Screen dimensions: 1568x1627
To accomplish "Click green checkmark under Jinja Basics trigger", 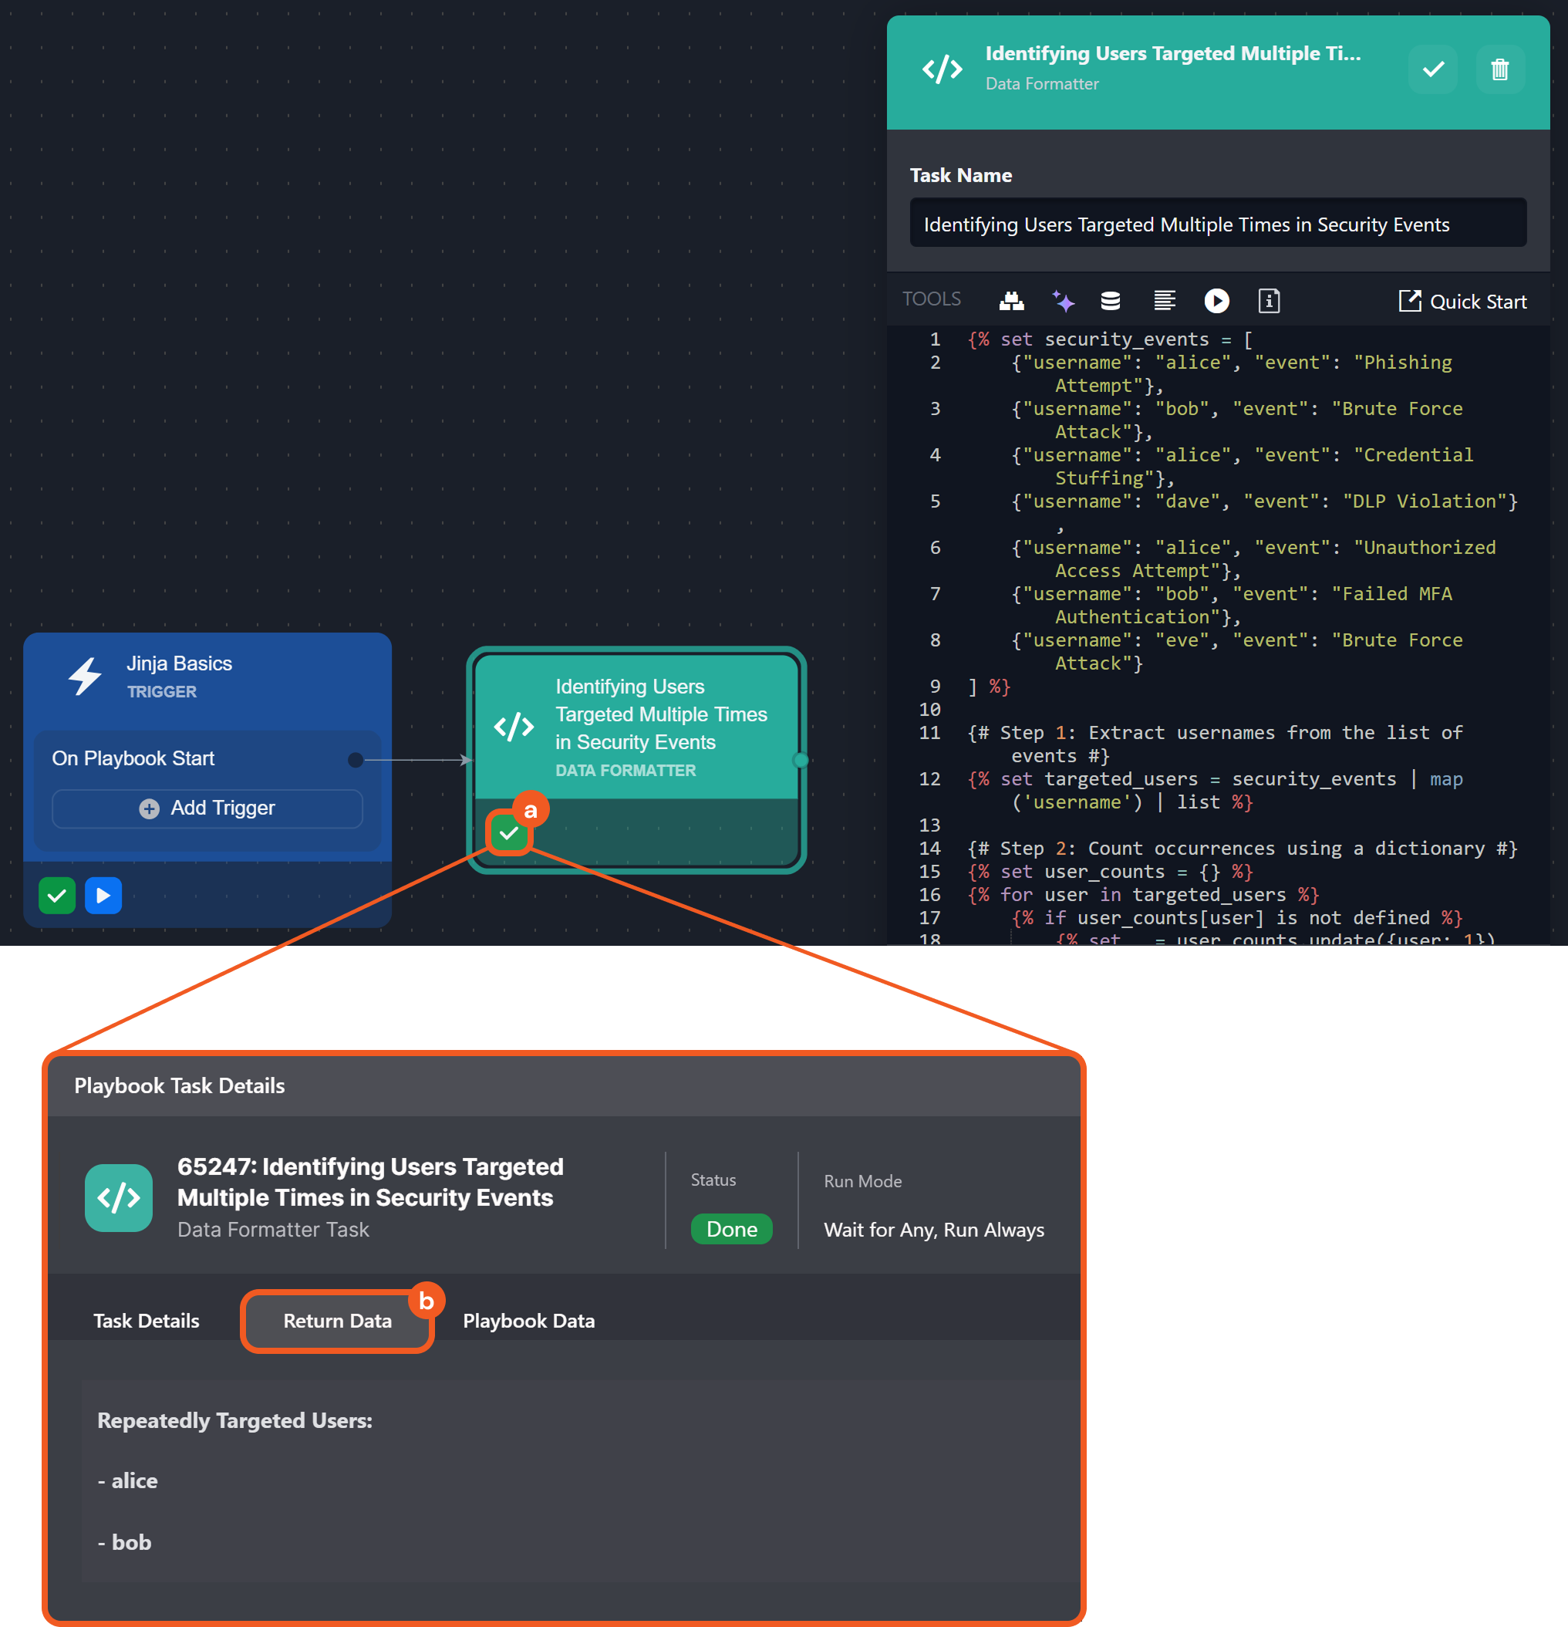I will [x=56, y=896].
